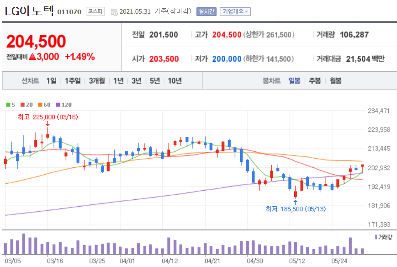The height and width of the screenshot is (267, 397).
Task: Click the 최저 185,500 (05/13) marker
Action: 296,209
